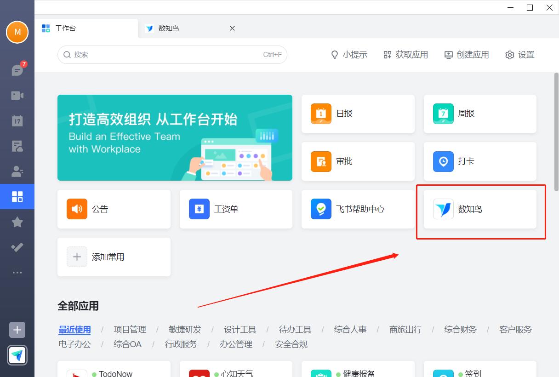Open the TodoNow app card
The image size is (559, 377).
coord(114,369)
